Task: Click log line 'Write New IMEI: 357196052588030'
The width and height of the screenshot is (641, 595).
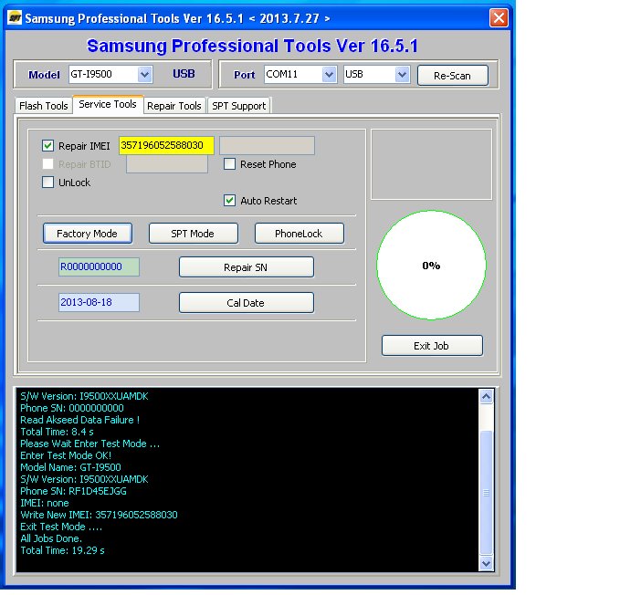Action: 99,515
